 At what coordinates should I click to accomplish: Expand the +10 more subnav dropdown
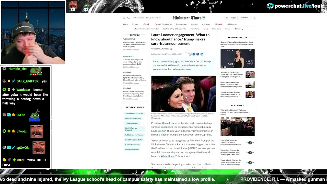(238, 29)
